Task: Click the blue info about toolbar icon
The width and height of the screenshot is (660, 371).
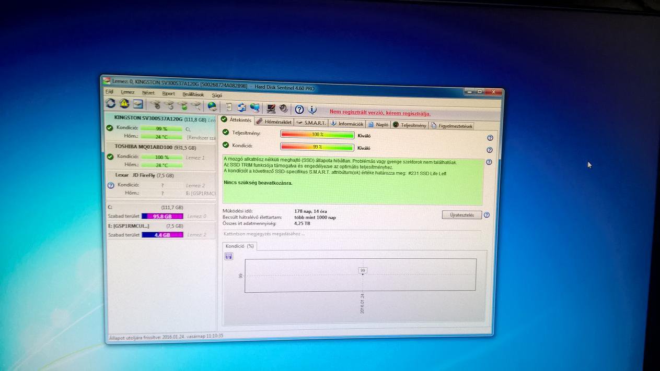Action: click(312, 110)
